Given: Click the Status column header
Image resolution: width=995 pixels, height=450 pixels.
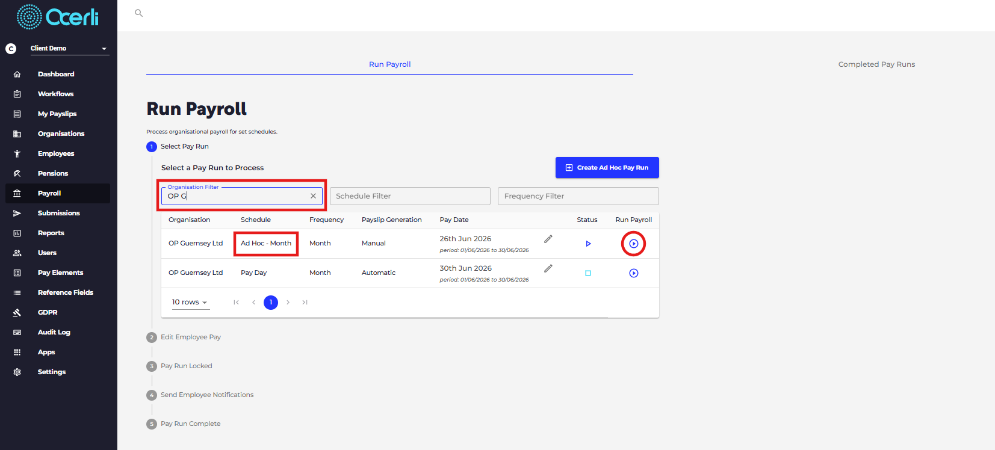Looking at the screenshot, I should point(587,220).
